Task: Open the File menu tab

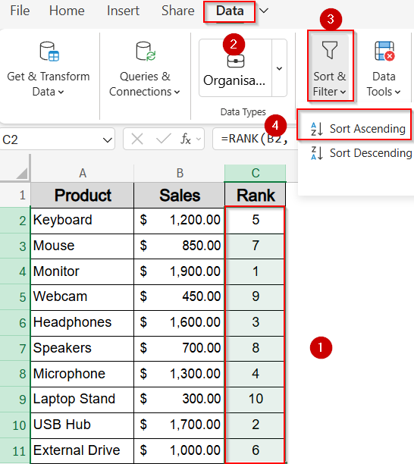Action: (x=20, y=11)
